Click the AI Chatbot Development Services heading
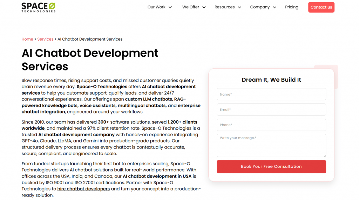This screenshot has width=359, height=200. point(90,60)
